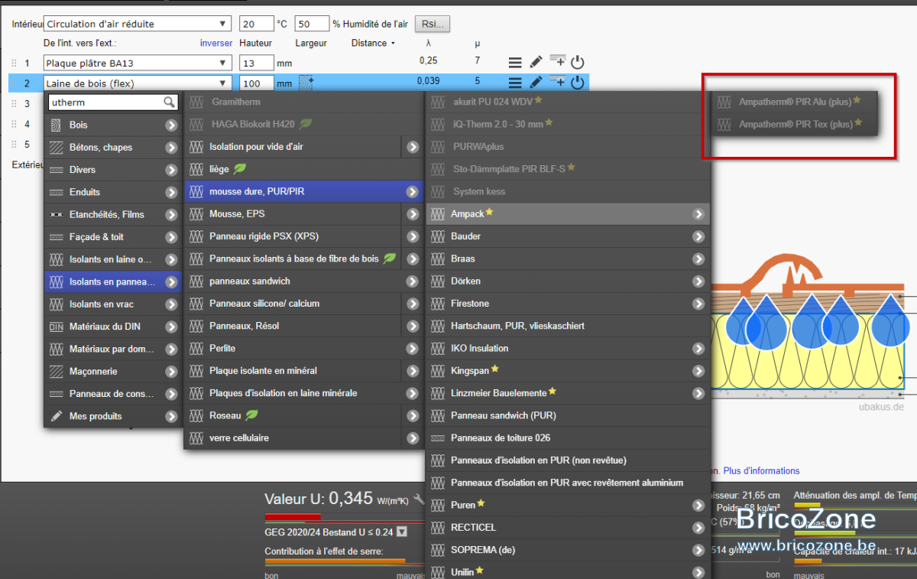Click the Matériaux du DIN icon
917x579 pixels.
point(57,327)
